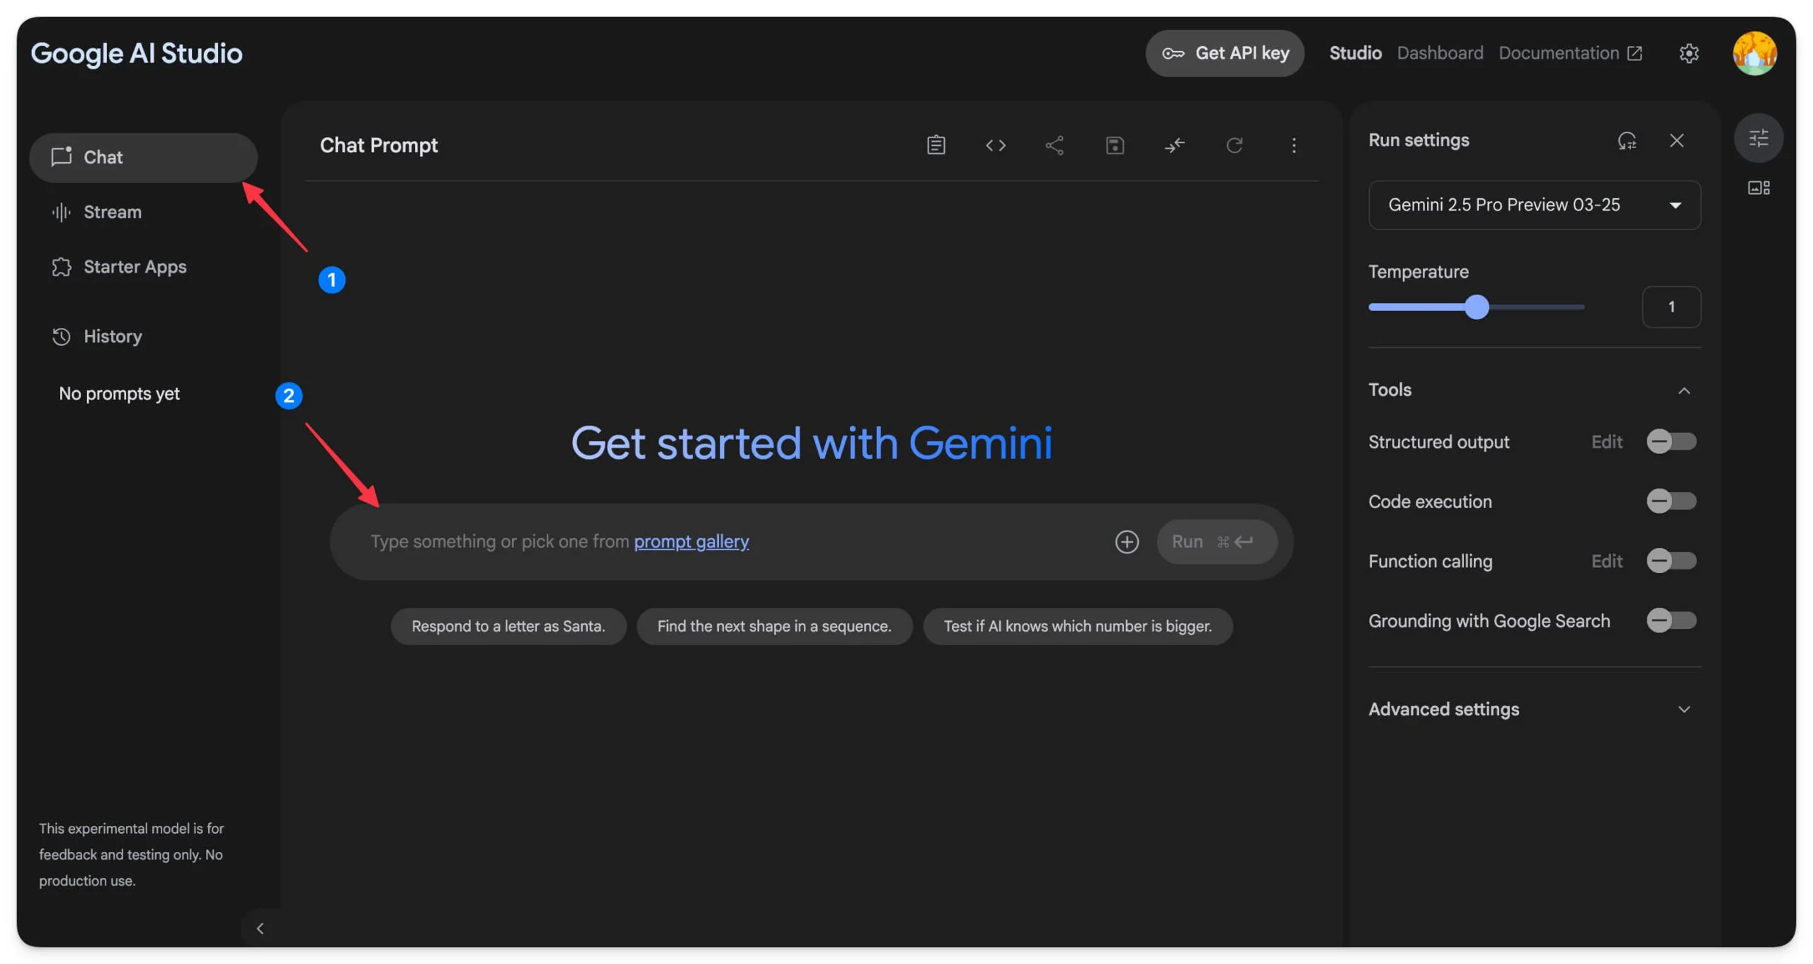This screenshot has height=964, width=1813.
Task: Expand Advanced settings section
Action: pos(1534,710)
